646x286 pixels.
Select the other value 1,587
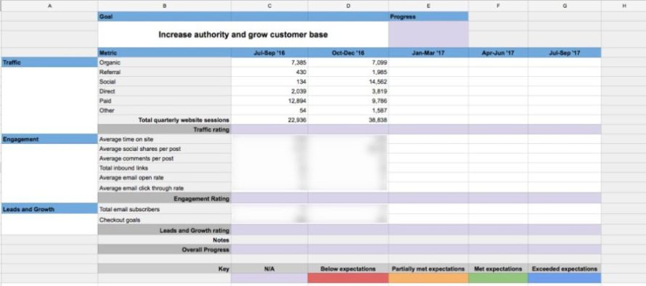(348, 110)
